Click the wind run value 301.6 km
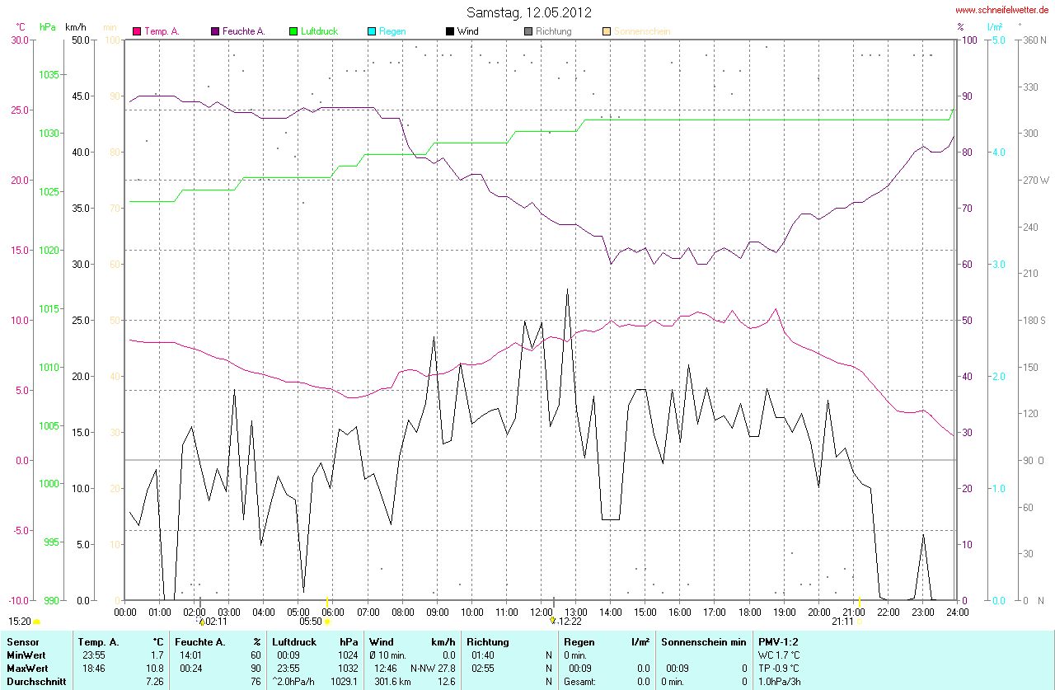 pos(393,682)
